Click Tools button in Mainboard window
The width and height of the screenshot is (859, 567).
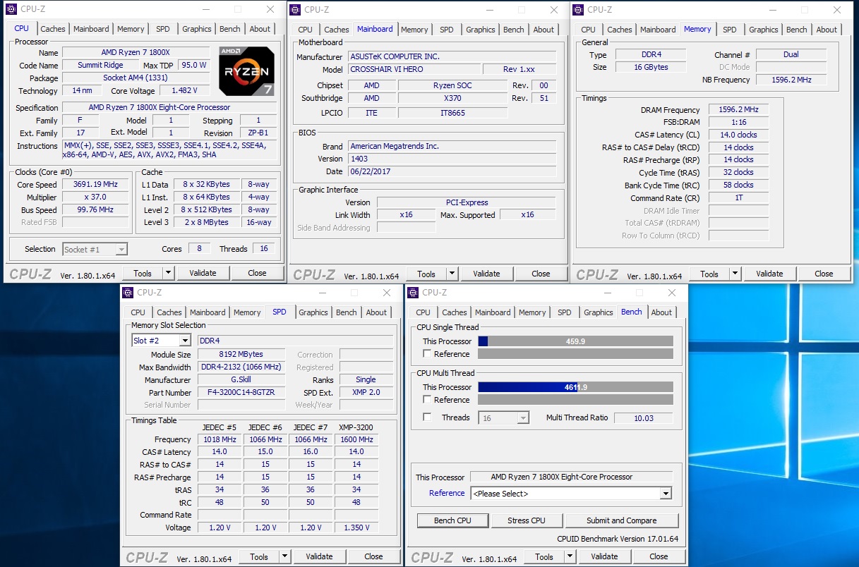pos(426,274)
